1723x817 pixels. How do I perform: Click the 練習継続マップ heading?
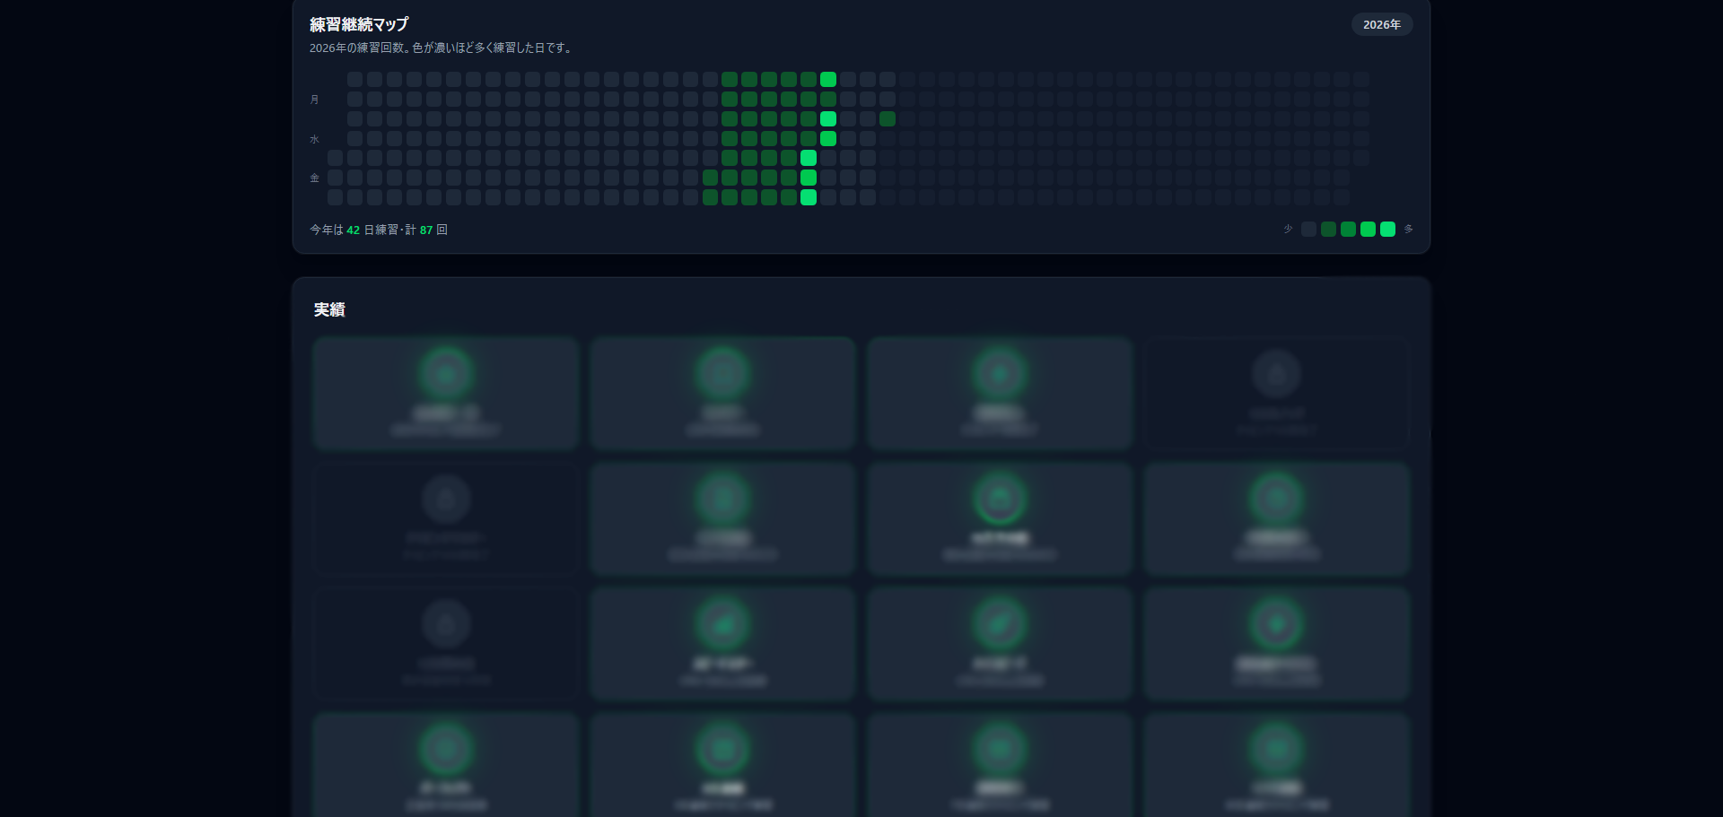(359, 24)
